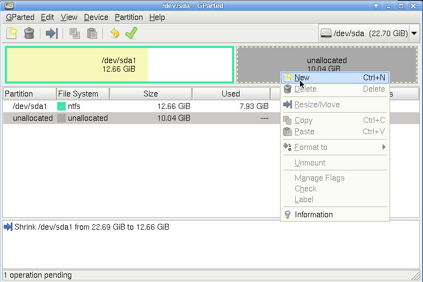Click the hard disk icon in device selector
Screen dimensions: 423x282
tap(326, 33)
